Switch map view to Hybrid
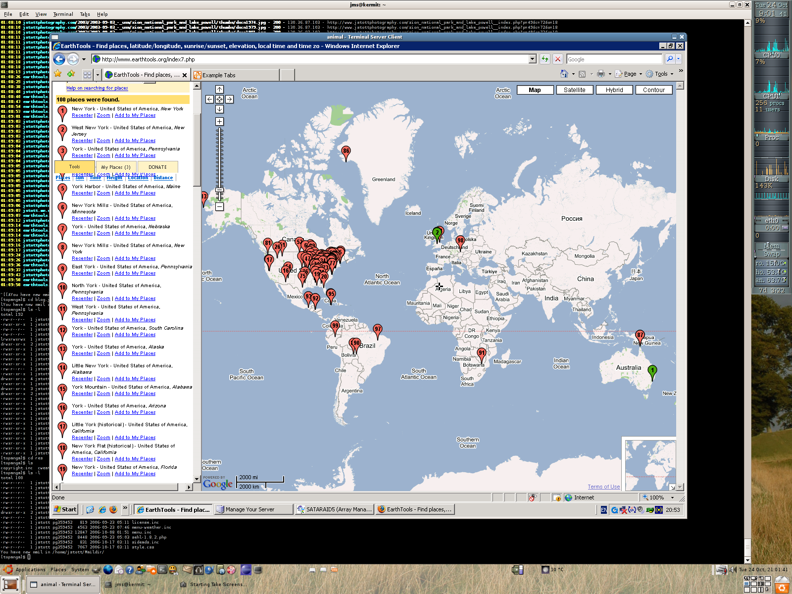Screen dimensions: 792x594 coord(614,90)
